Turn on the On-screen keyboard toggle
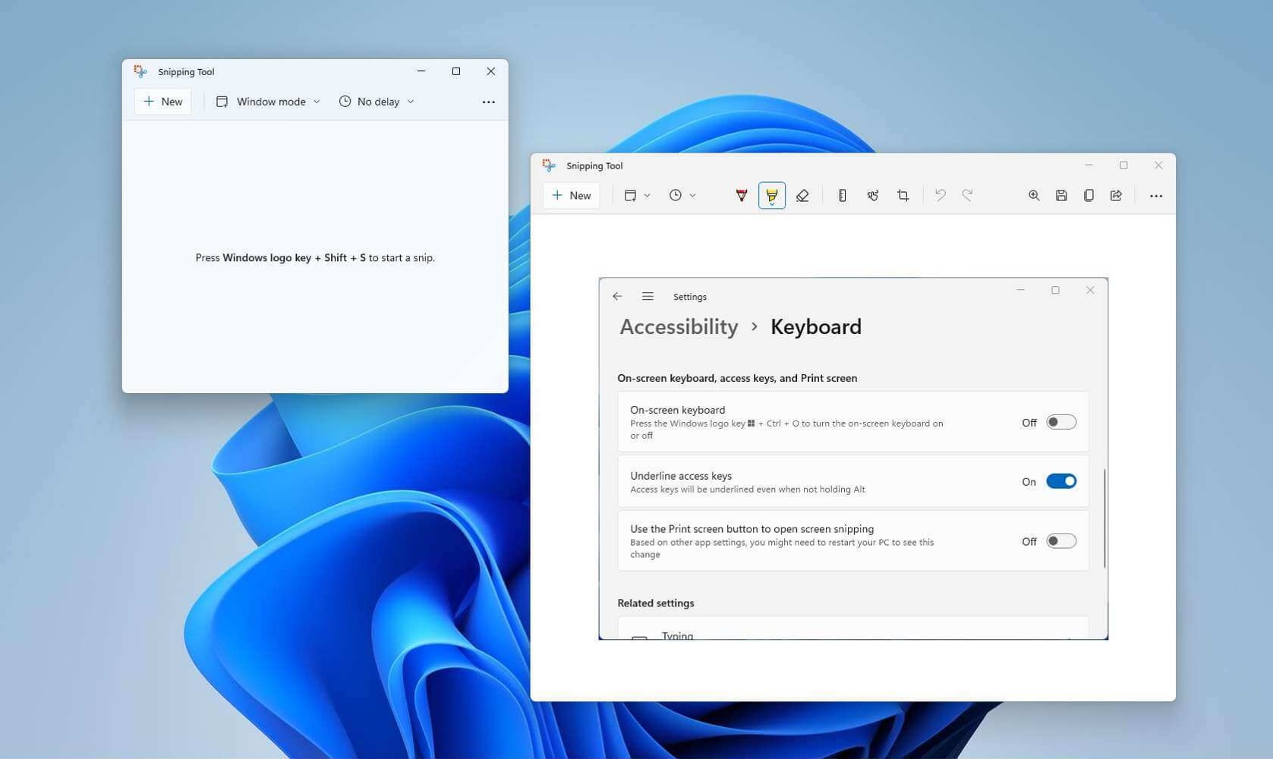The width and height of the screenshot is (1273, 759). (1061, 422)
